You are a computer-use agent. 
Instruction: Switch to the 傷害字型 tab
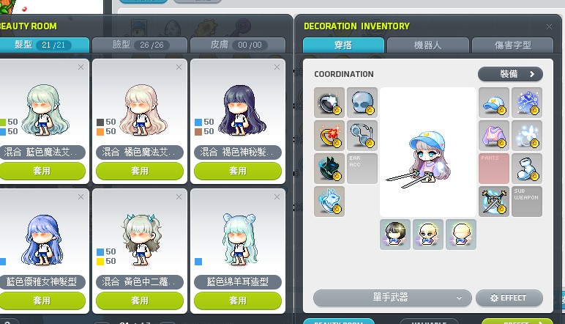point(512,45)
